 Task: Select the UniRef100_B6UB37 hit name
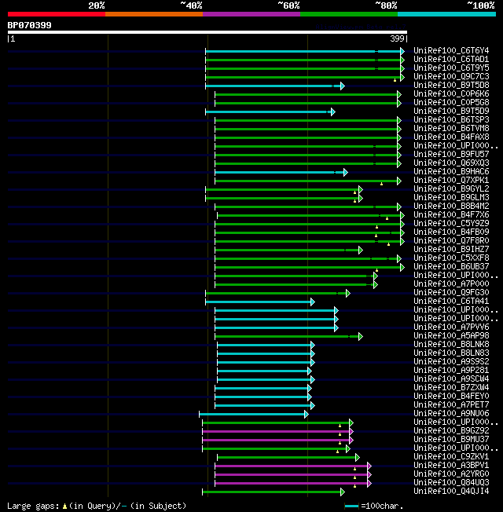pos(451,266)
